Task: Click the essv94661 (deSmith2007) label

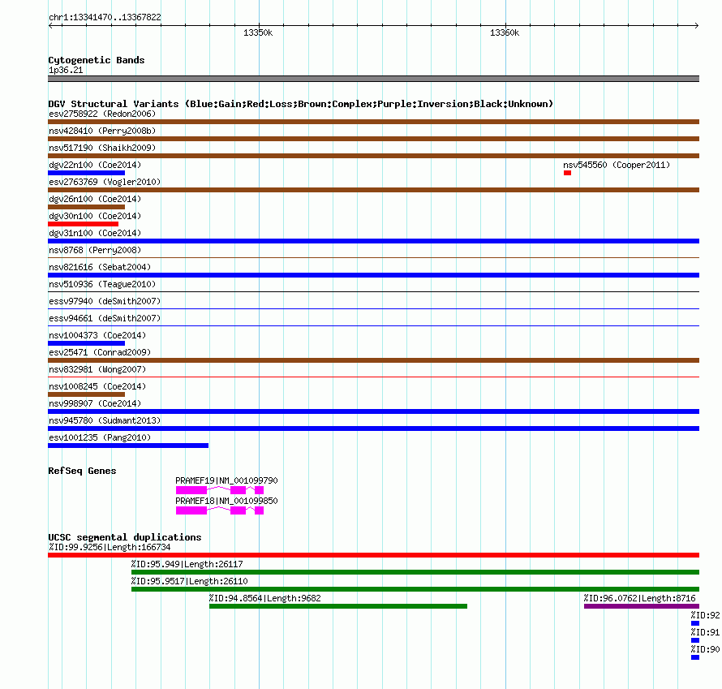Action: point(105,318)
